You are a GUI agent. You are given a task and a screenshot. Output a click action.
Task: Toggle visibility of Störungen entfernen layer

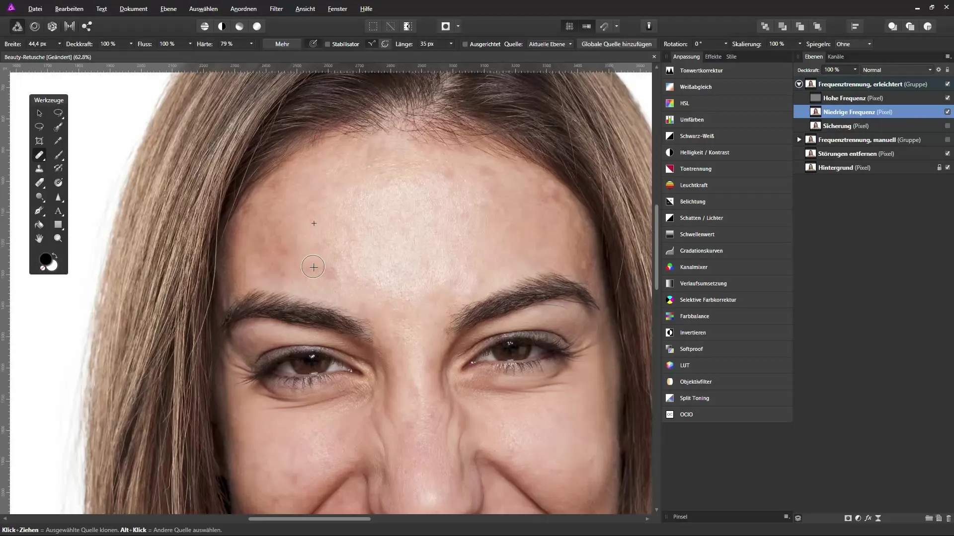[948, 153]
